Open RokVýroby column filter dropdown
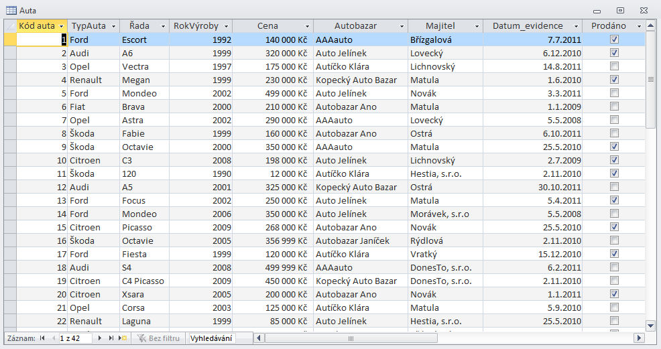The height and width of the screenshot is (349, 661). (x=226, y=26)
